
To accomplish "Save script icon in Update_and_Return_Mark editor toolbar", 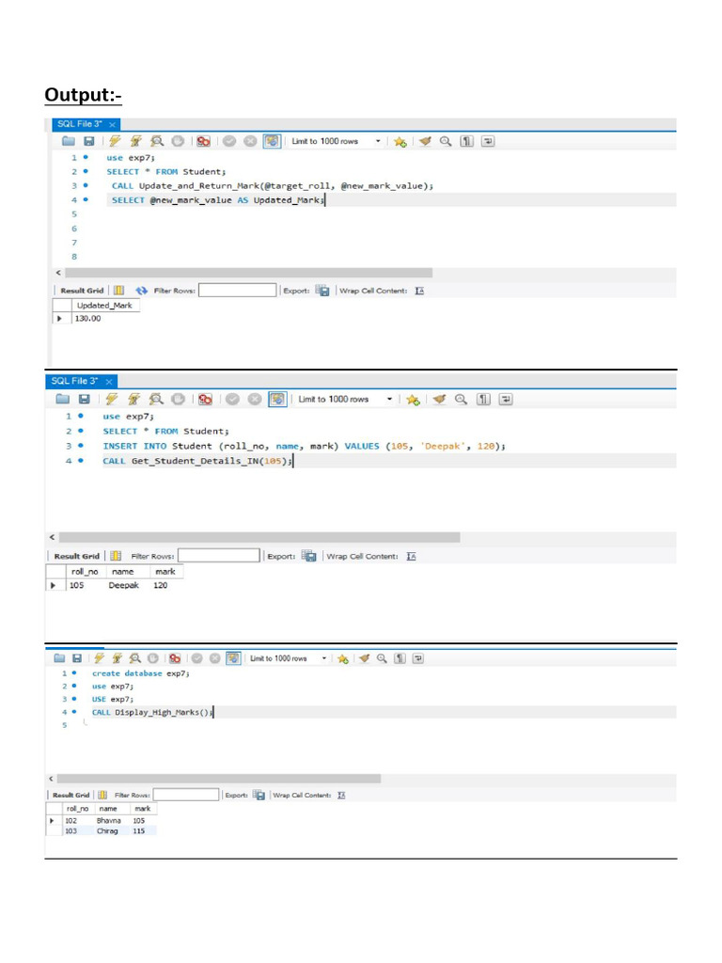I will pyautogui.click(x=89, y=141).
